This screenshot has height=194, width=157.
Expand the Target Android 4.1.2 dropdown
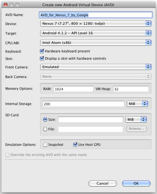(x=96, y=33)
